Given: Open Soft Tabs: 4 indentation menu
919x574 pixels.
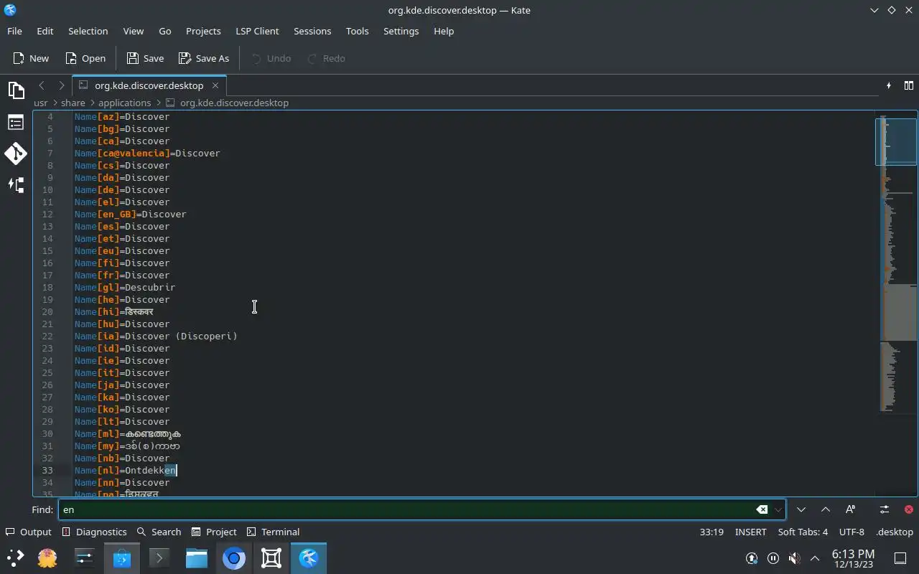Looking at the screenshot, I should 803,532.
